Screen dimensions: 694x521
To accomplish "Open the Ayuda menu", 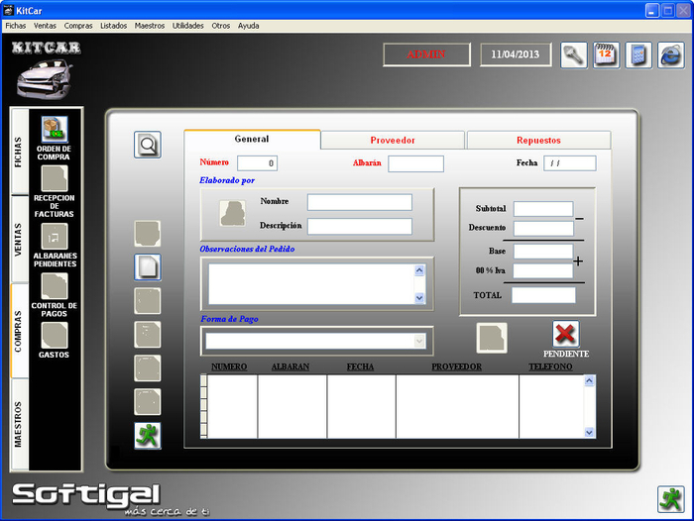I will [248, 26].
